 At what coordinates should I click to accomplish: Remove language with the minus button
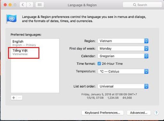coord(20,98)
